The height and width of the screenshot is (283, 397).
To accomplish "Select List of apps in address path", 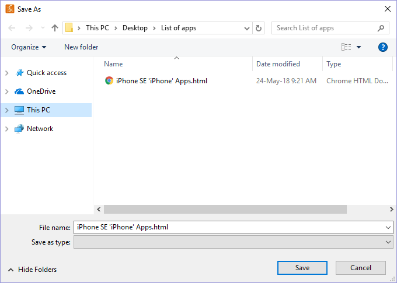I will [x=179, y=28].
